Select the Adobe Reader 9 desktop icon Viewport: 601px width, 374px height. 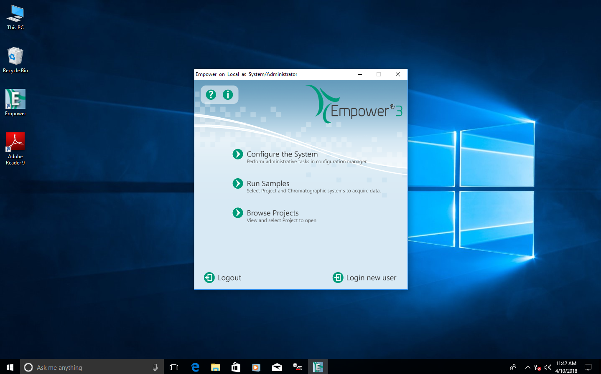[15, 143]
